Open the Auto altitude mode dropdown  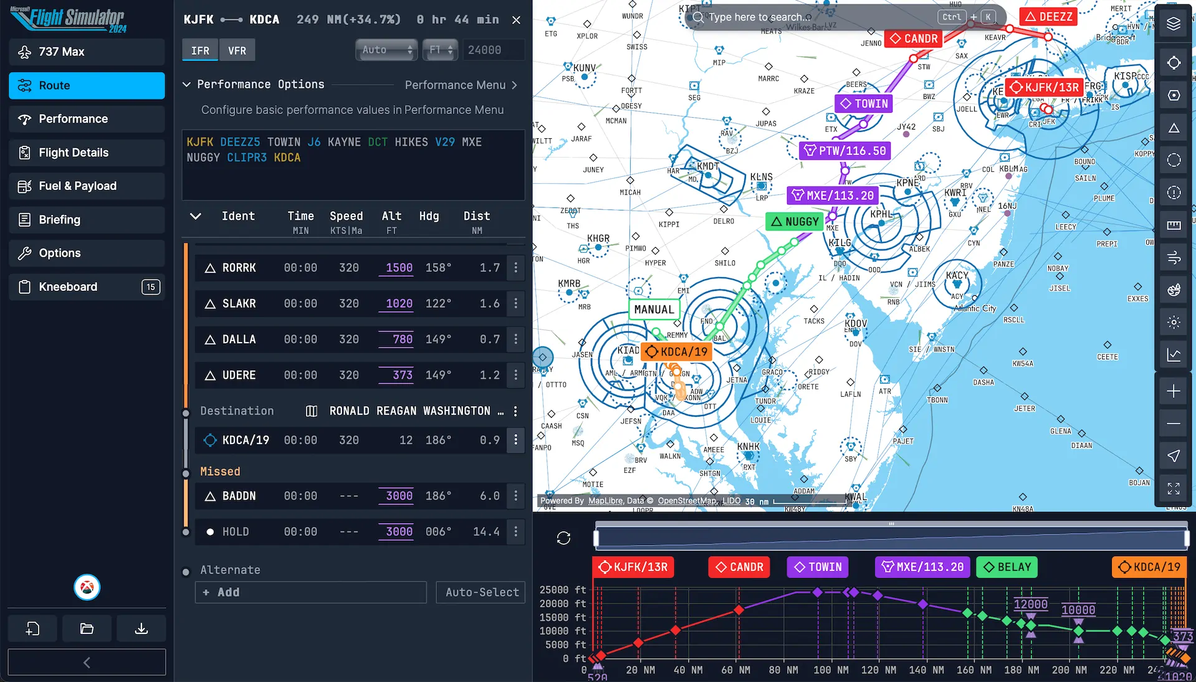click(x=386, y=50)
